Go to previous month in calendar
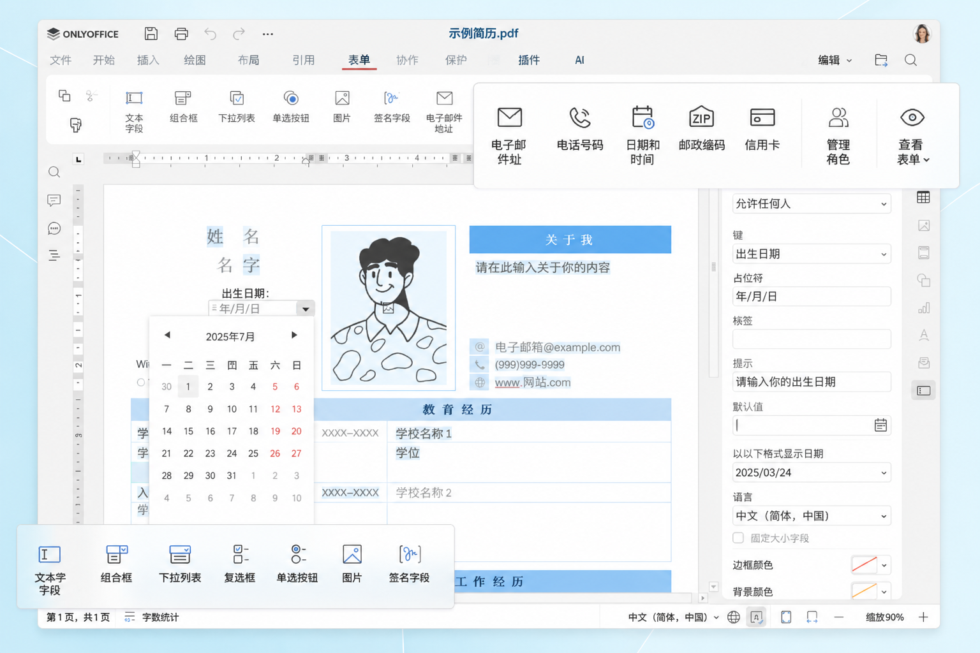 pyautogui.click(x=167, y=335)
